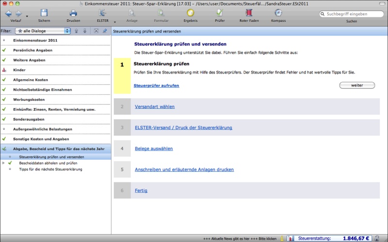
Task: Click the lock icon in status bar
Action: 377,239
